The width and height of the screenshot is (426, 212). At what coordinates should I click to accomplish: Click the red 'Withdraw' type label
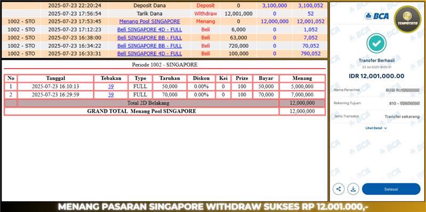(x=206, y=14)
